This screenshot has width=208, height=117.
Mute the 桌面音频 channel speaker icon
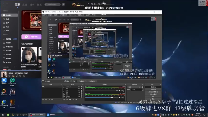point(120,97)
